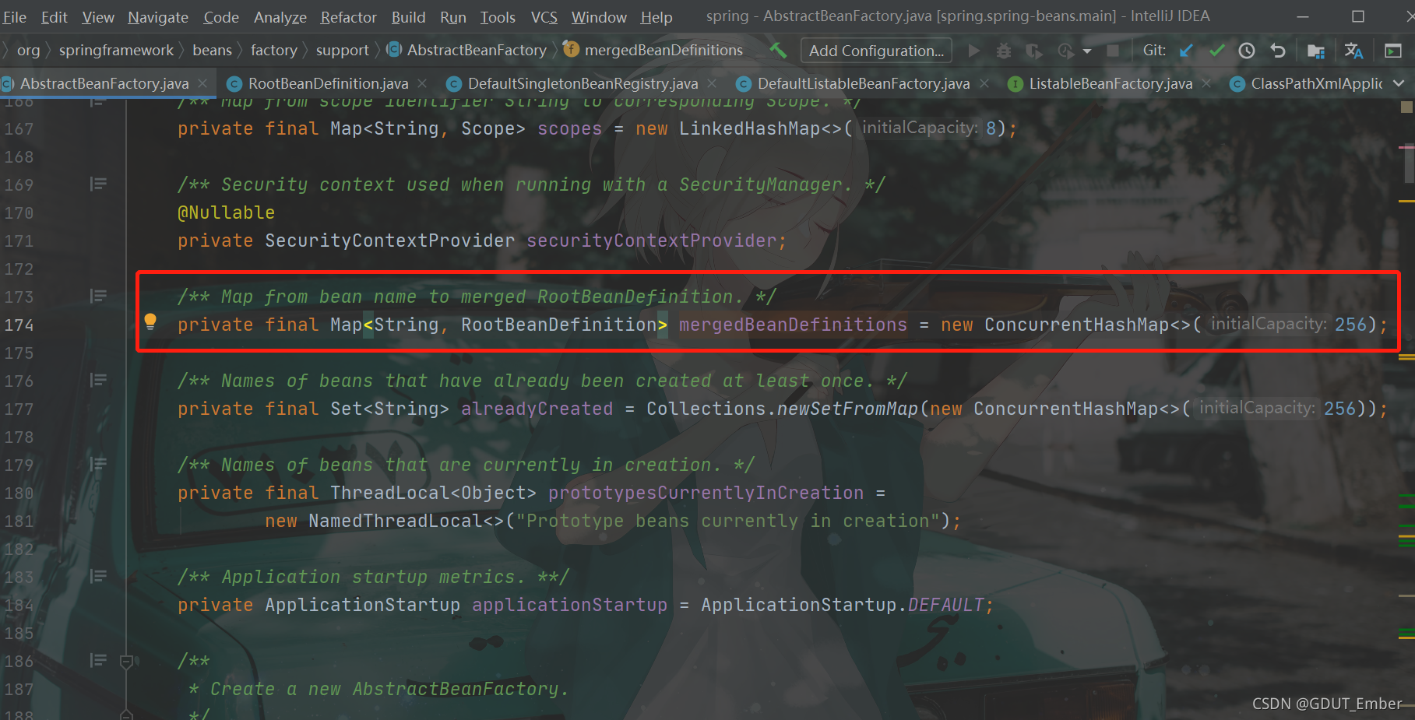Switch to DefaultSingletonBeanRegistry.java tab
The height and width of the screenshot is (720, 1415).
(583, 83)
